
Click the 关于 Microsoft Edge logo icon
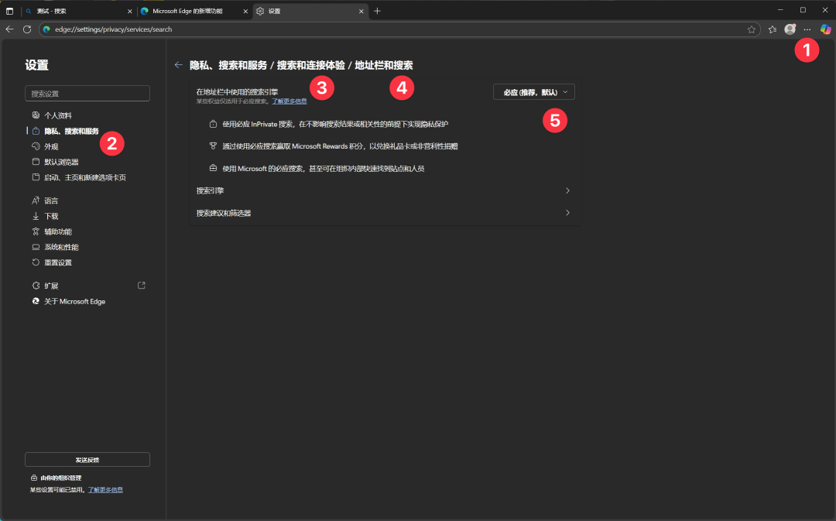pos(36,301)
